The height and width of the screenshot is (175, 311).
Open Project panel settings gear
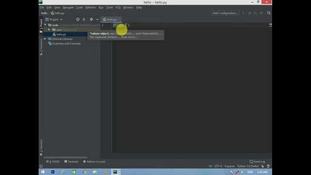click(x=91, y=19)
